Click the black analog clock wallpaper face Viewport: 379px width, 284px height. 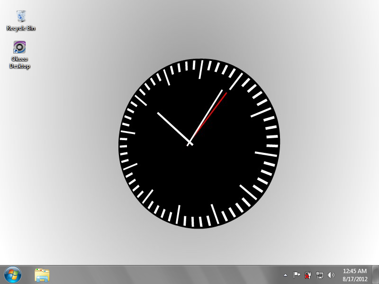(x=199, y=144)
